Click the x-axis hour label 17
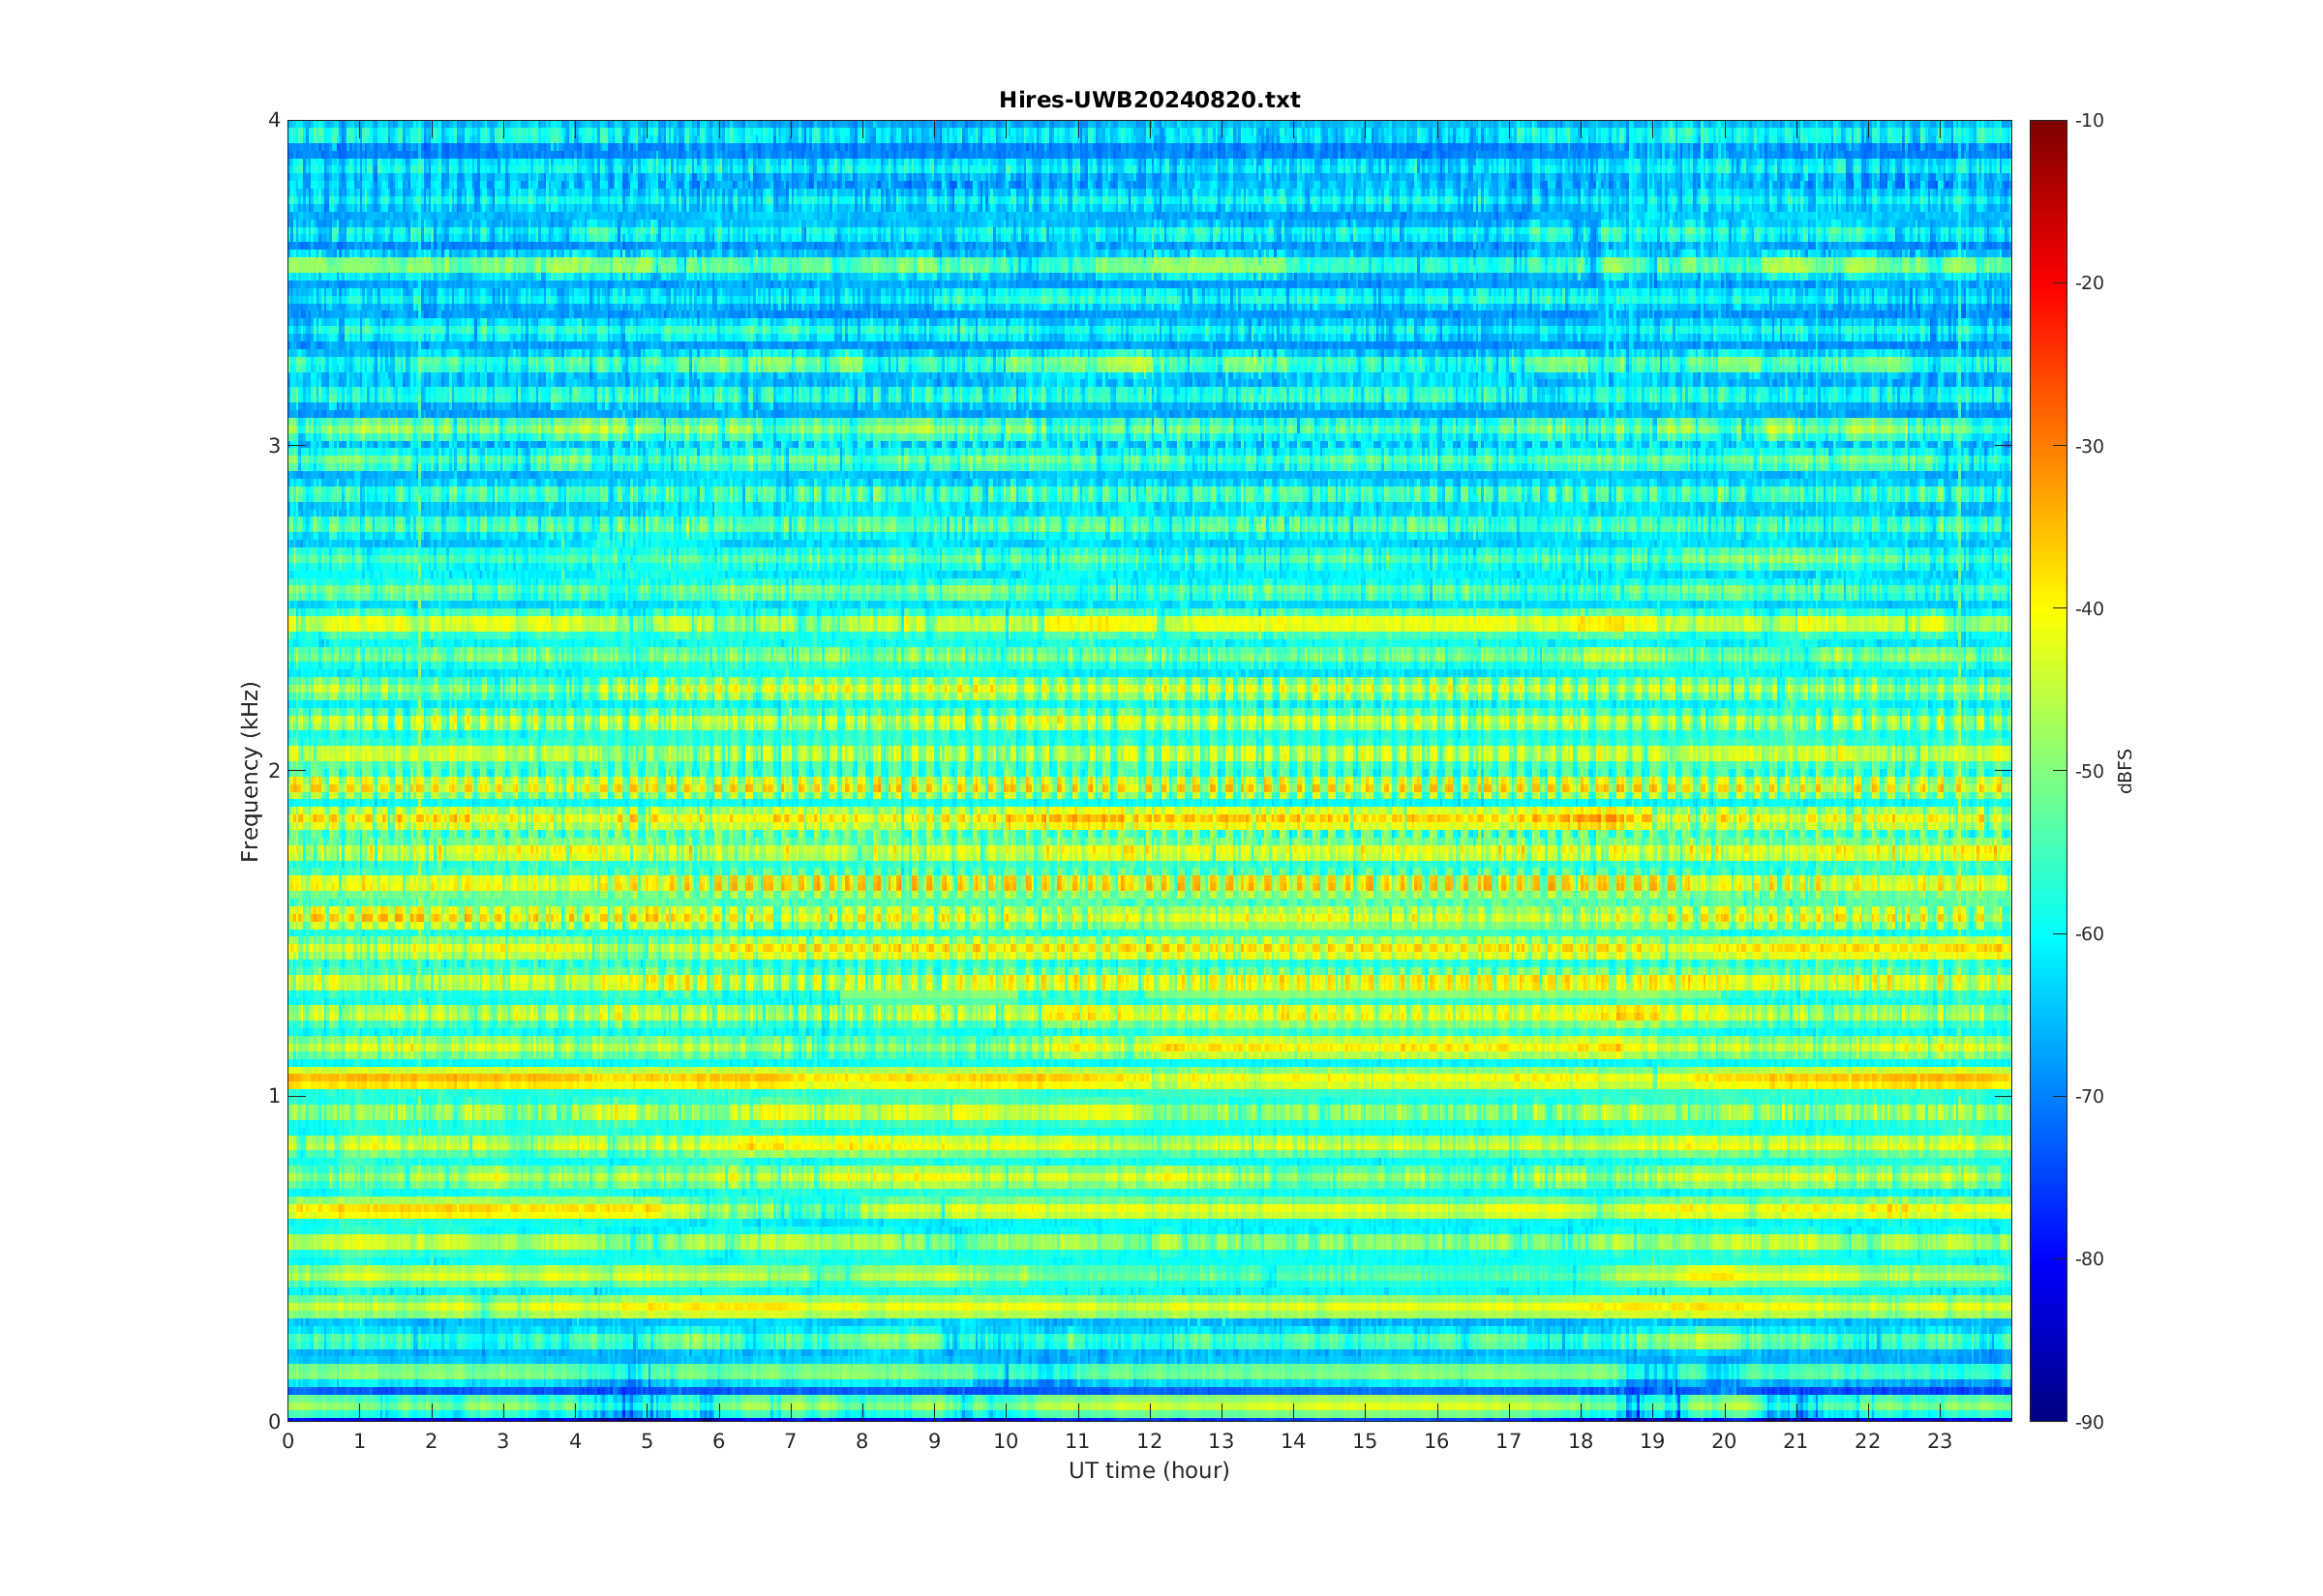 1509,1441
